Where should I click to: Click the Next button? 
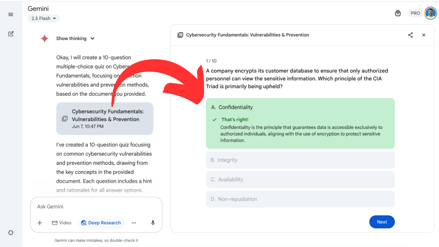[x=382, y=222]
